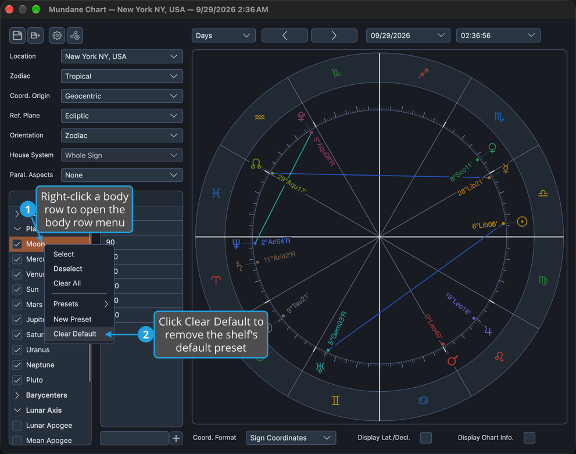Choose Clear Default menu item
This screenshot has height=454, width=576.
80,334
